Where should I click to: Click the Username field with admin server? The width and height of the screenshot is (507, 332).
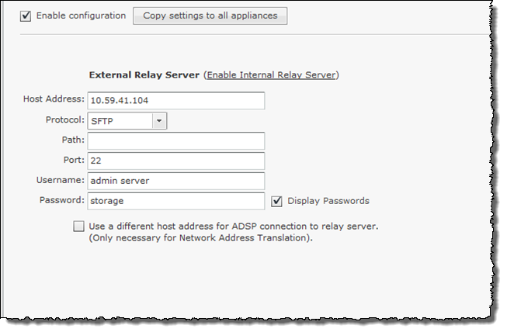pos(176,181)
